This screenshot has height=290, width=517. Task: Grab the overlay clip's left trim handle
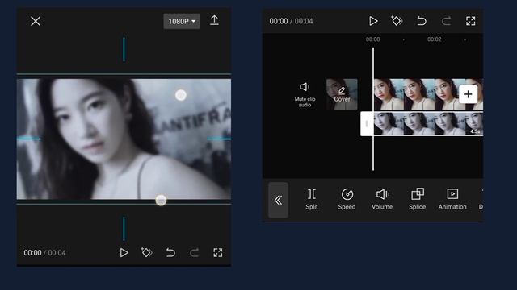point(367,123)
